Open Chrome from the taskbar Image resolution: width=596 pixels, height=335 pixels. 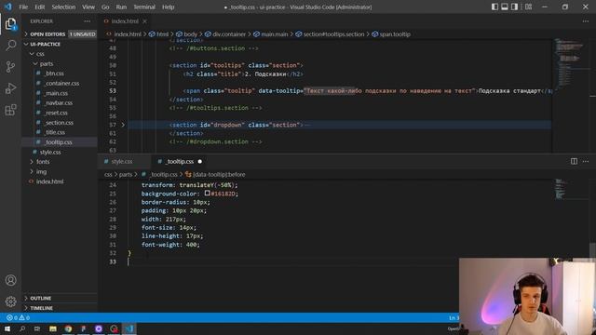point(68,328)
